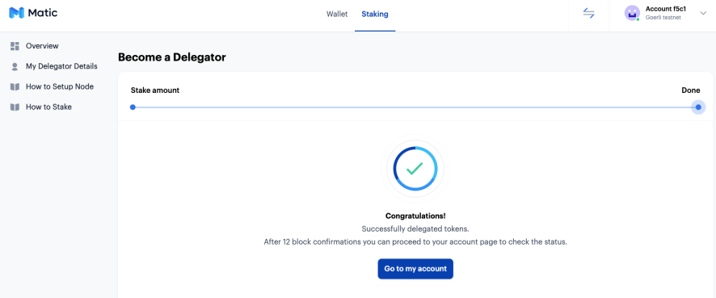Expand the account dropdown chevron
Image resolution: width=716 pixels, height=298 pixels.
703,13
